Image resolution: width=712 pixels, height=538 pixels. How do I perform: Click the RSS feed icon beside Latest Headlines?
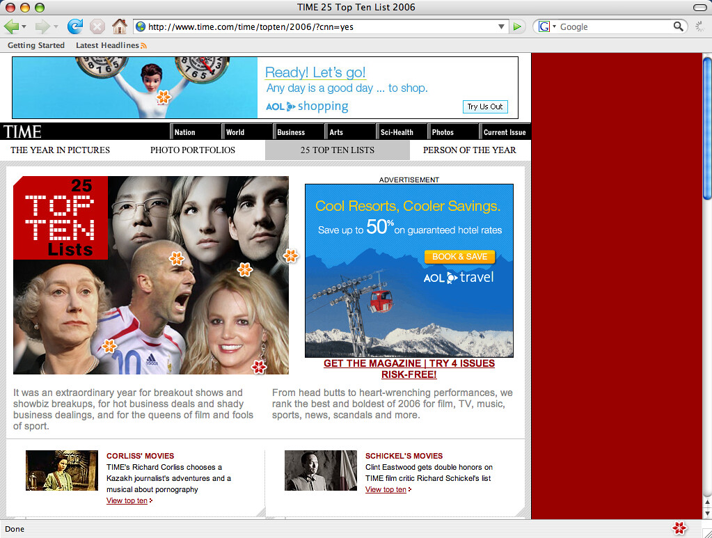click(x=143, y=46)
